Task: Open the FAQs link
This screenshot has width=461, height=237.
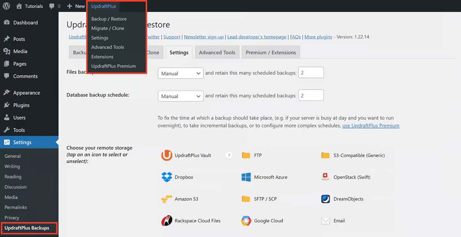Action: pos(295,37)
